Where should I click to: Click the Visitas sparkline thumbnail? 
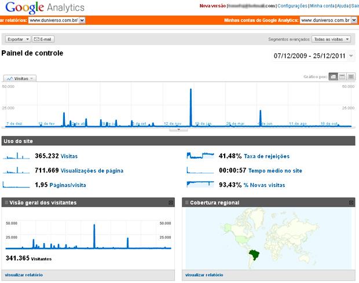pos(17,156)
